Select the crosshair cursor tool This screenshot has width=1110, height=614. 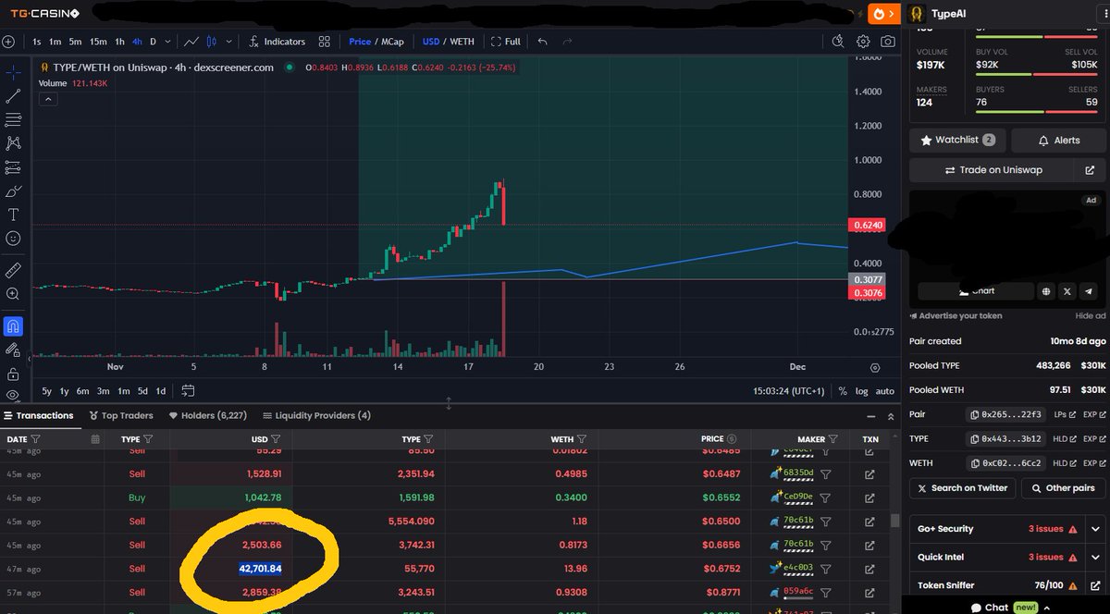click(x=13, y=72)
